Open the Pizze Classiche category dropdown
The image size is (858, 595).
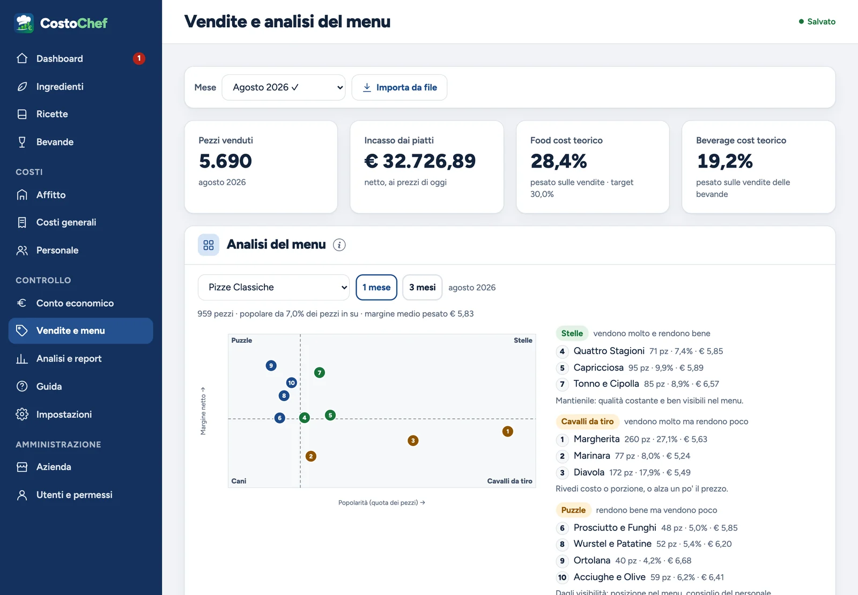click(273, 288)
